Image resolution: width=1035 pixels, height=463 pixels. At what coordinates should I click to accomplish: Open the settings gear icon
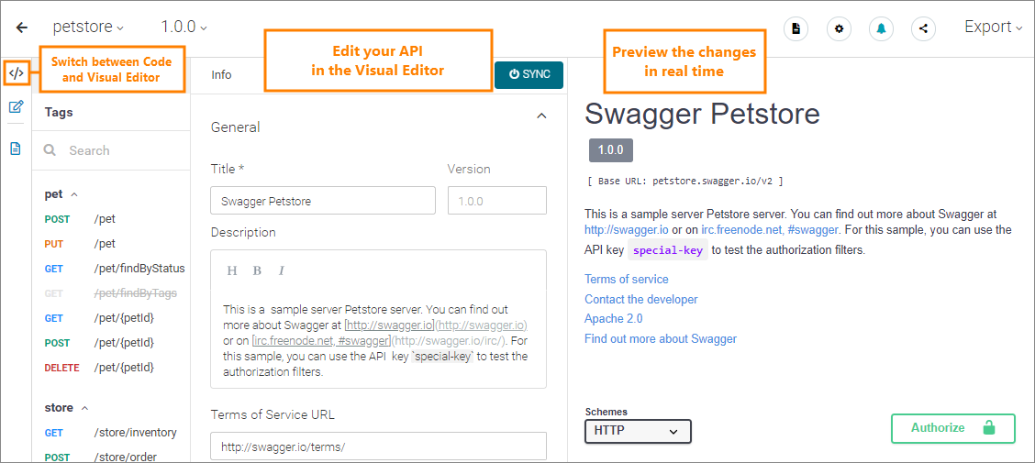(x=839, y=28)
